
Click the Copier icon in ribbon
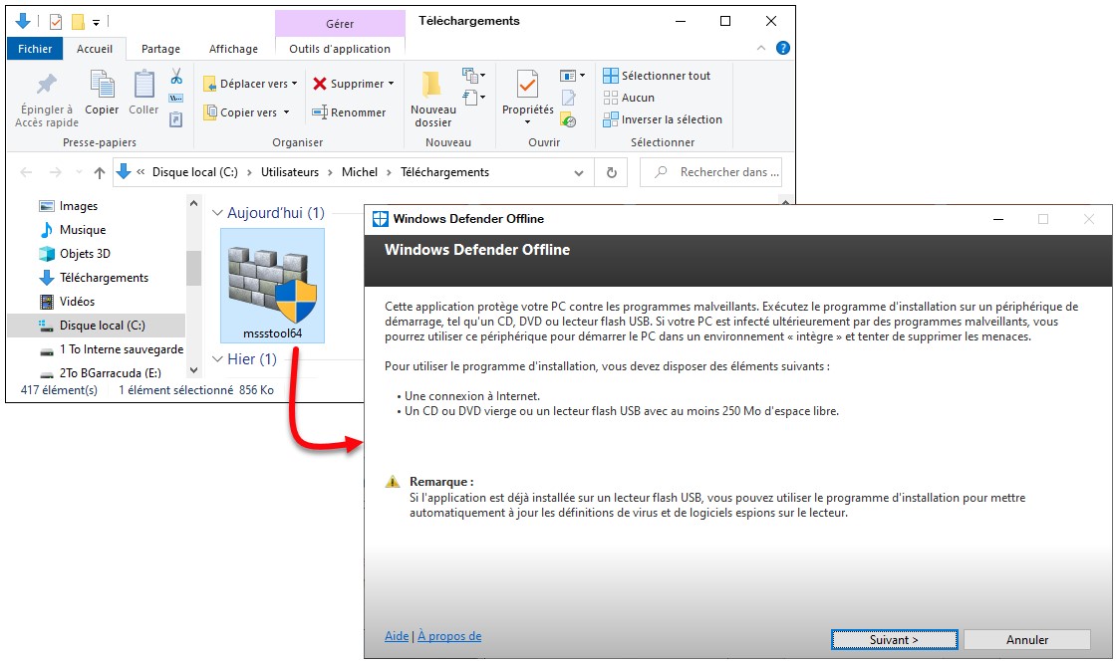102,85
